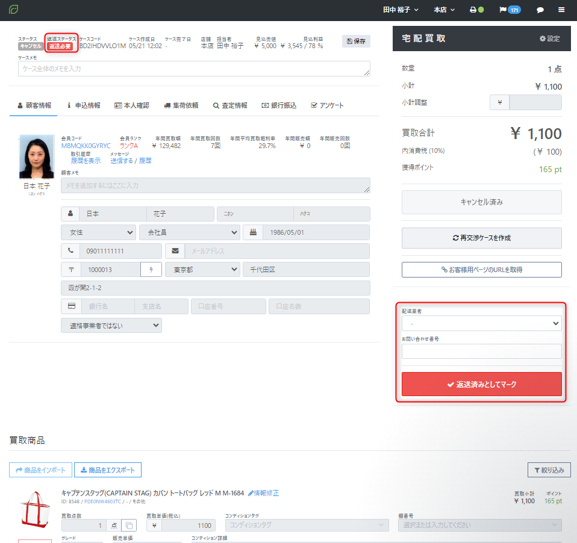Open the 配送業者 carrier dropdown

click(x=482, y=323)
